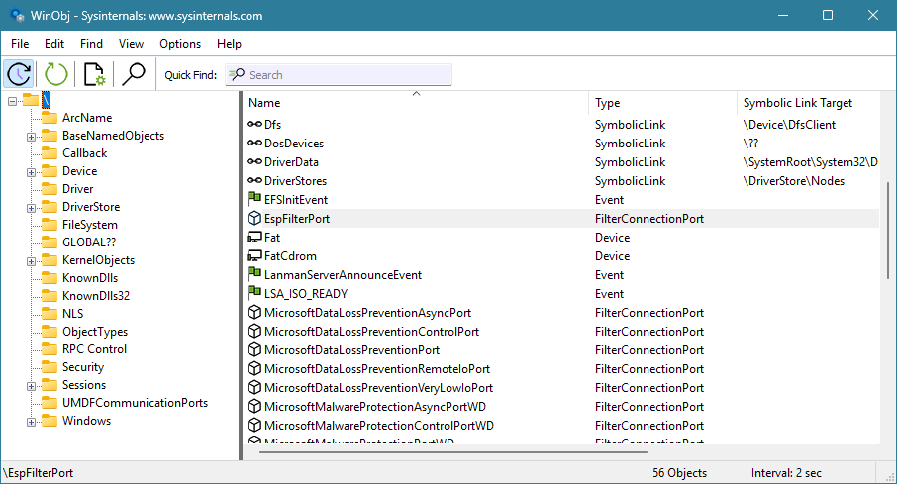Click the ObjectTypes folder icon in tree
Viewport: 897px width, 484px height.
pos(50,332)
